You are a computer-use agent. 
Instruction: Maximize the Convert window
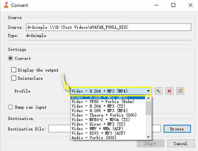(173, 5)
